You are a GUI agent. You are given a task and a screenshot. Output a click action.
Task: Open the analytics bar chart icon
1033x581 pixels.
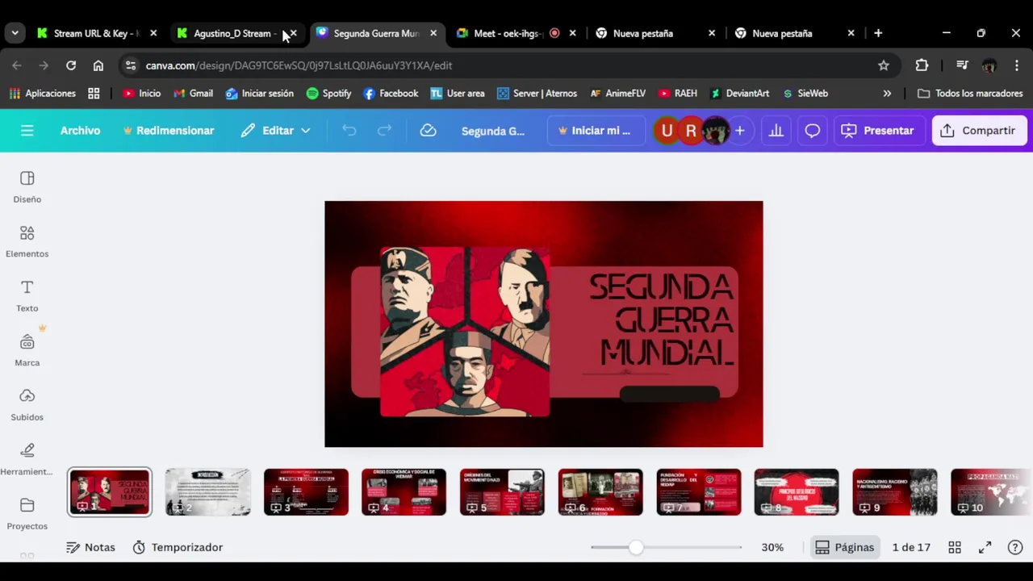[x=776, y=131]
